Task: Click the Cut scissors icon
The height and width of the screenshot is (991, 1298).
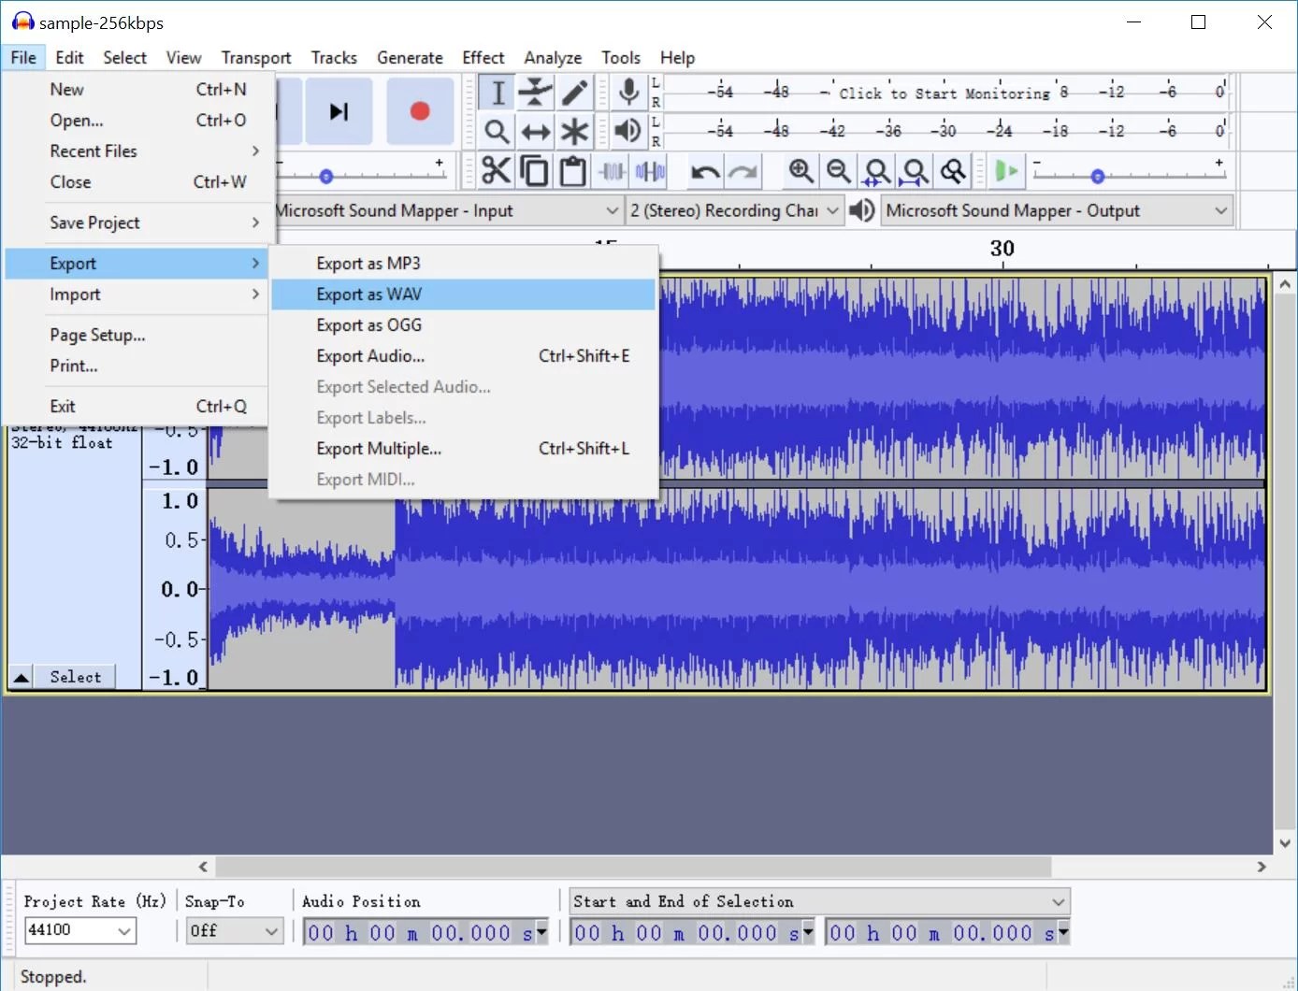Action: 496,171
